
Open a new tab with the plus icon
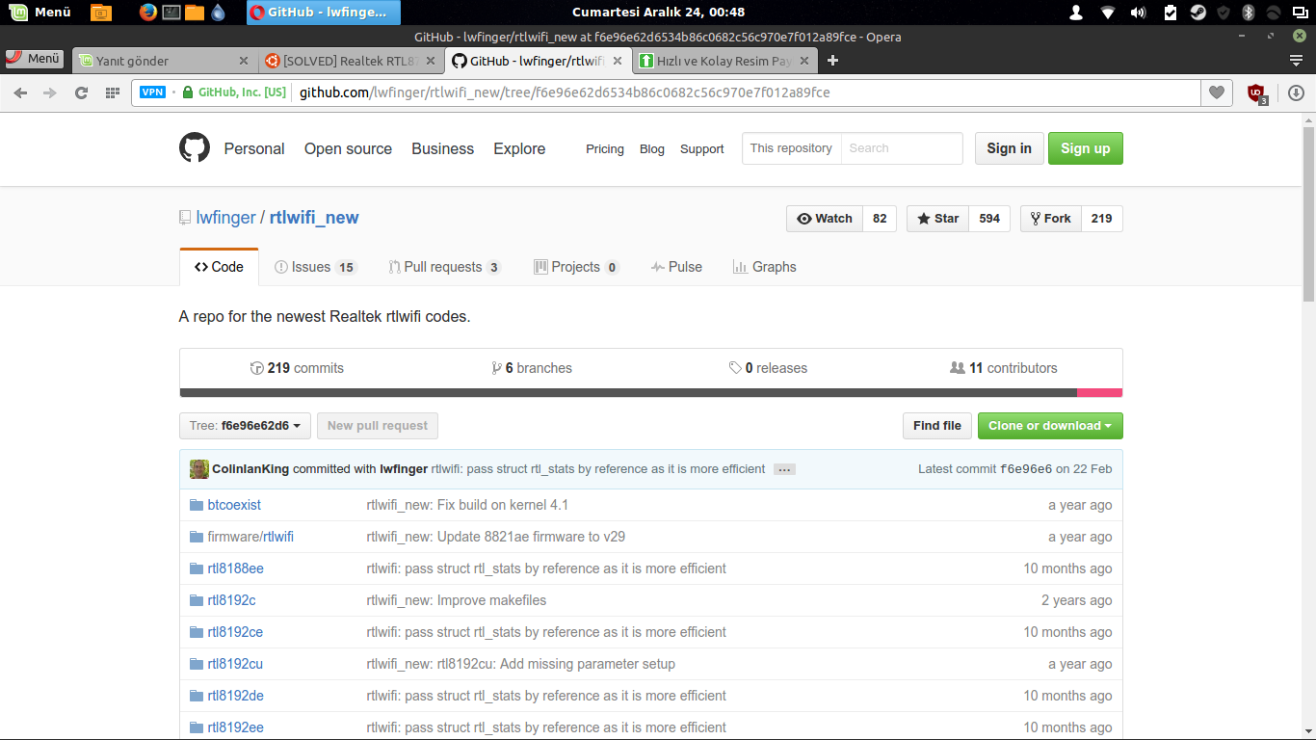click(833, 61)
